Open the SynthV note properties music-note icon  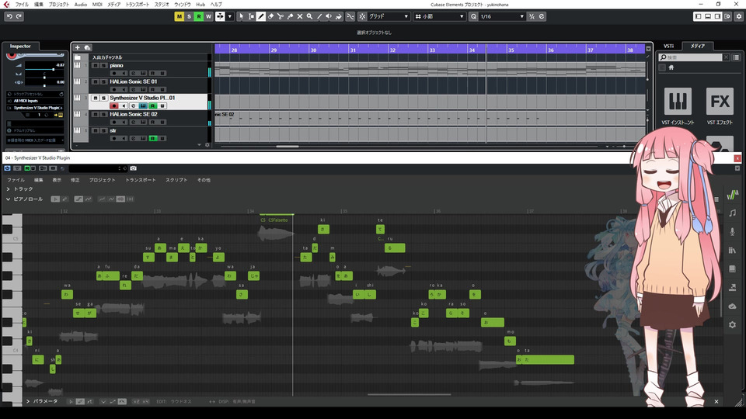click(732, 213)
